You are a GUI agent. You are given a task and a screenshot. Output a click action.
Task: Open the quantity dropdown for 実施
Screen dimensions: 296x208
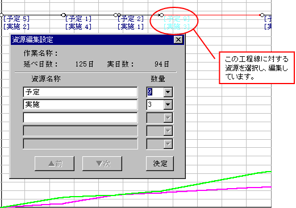point(168,105)
